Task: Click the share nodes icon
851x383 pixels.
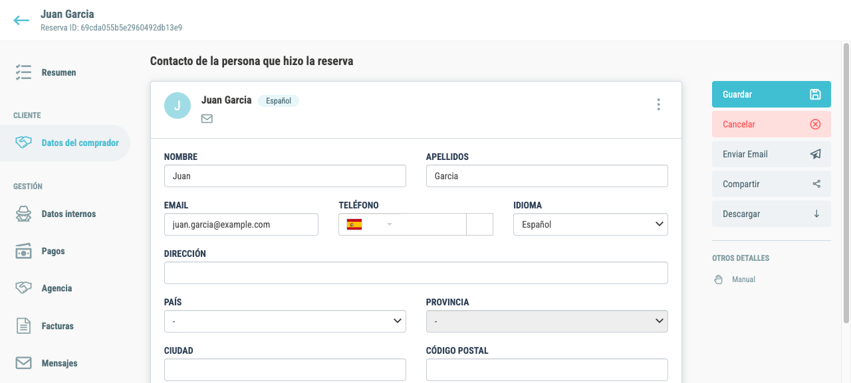Action: (816, 184)
